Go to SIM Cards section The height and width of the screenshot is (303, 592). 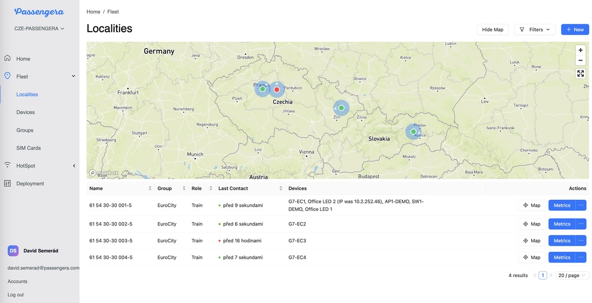(x=29, y=148)
